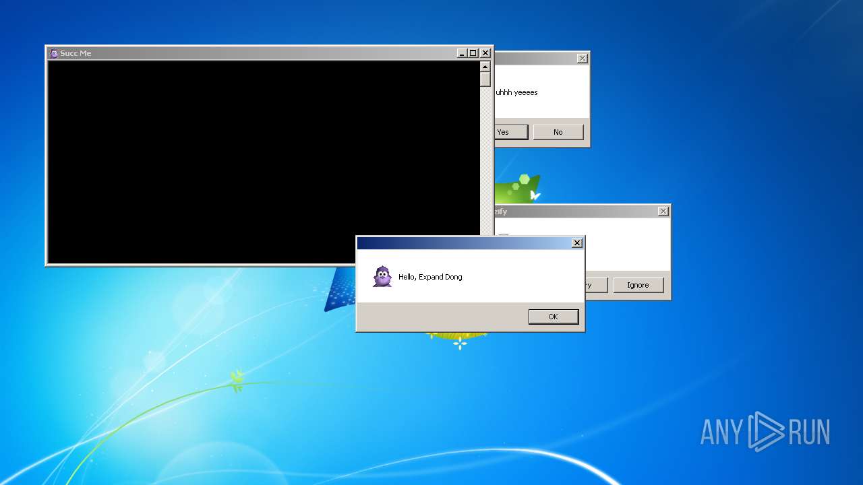Minimize the Succ Me window
The height and width of the screenshot is (485, 863).
[x=462, y=53]
